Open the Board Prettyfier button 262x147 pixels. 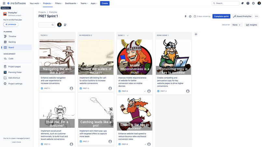point(242,16)
